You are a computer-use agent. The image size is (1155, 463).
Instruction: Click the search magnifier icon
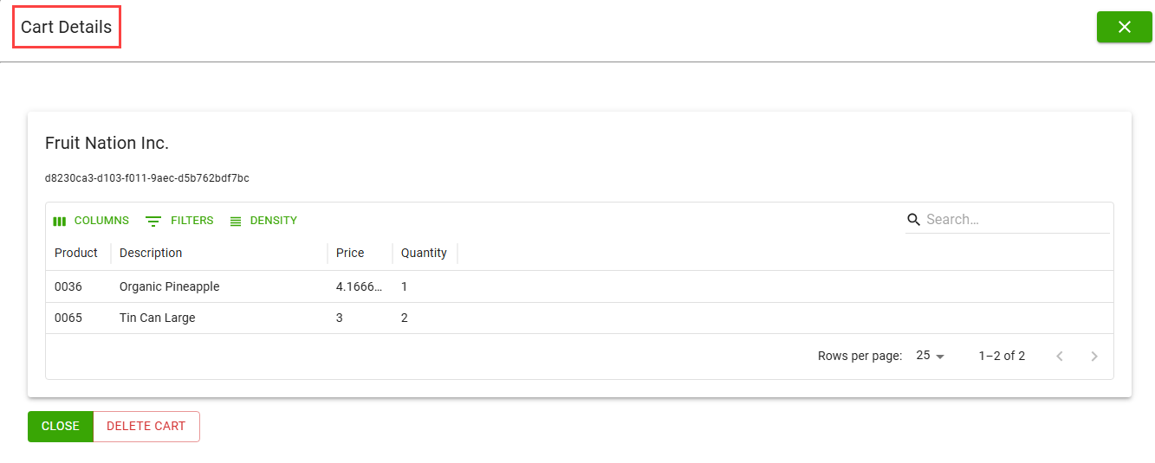point(913,220)
